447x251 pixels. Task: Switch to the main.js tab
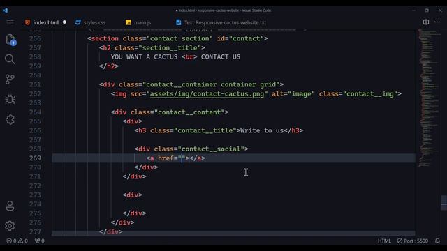tap(142, 22)
